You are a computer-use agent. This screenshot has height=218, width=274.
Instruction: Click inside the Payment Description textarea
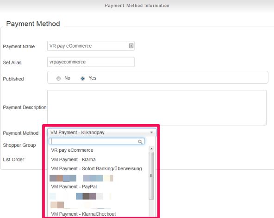pyautogui.click(x=157, y=107)
